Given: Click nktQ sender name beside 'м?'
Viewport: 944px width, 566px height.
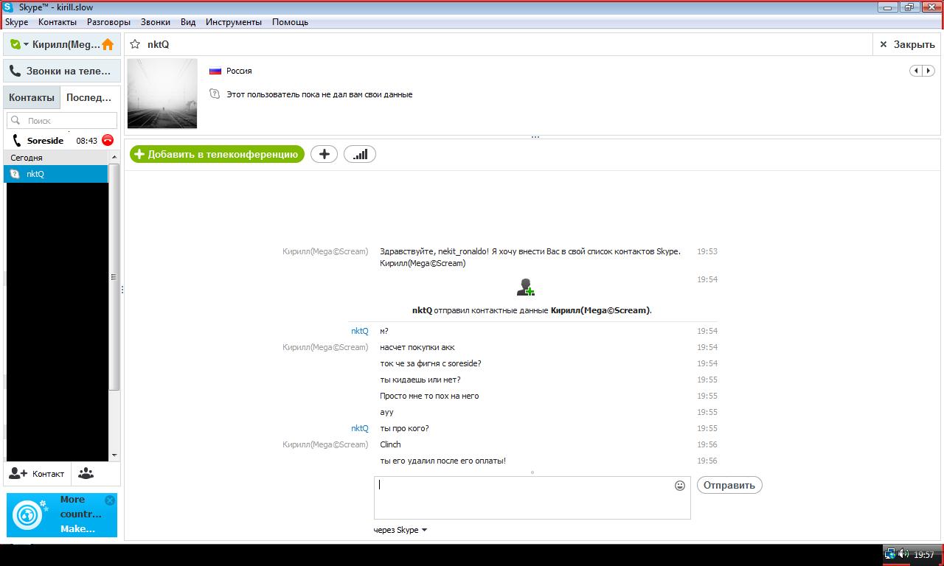Looking at the screenshot, I should (x=359, y=331).
